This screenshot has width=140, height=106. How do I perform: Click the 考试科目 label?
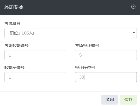[x=12, y=23]
